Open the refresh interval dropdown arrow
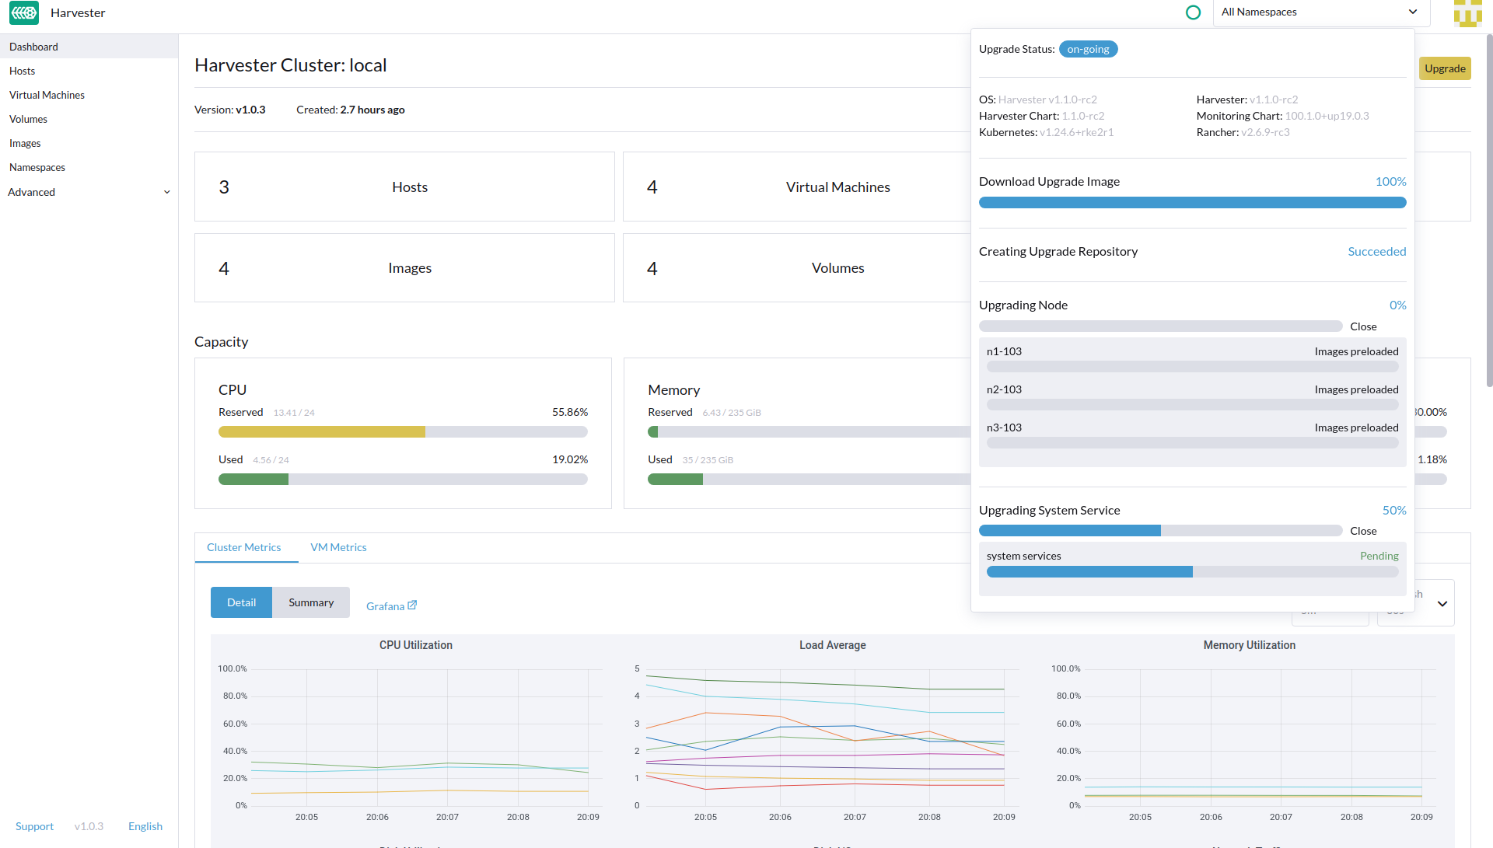The width and height of the screenshot is (1493, 848). point(1442,604)
